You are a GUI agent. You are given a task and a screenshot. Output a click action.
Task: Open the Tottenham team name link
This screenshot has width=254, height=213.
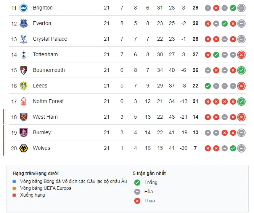[45, 54]
